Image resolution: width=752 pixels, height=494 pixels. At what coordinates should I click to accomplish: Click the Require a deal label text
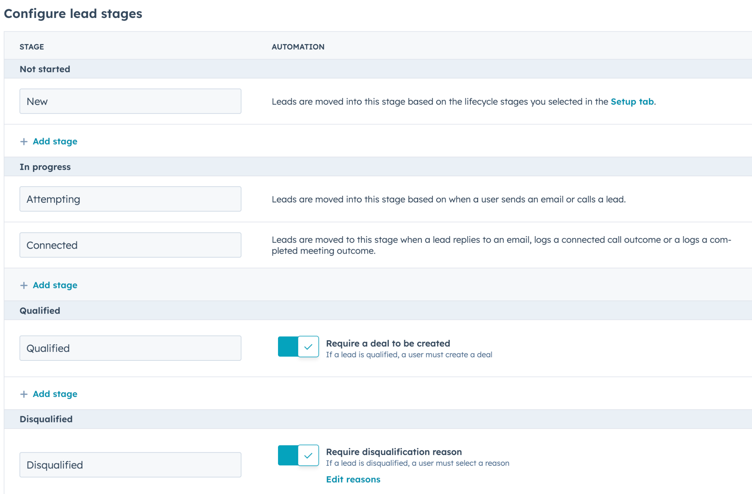[x=388, y=343]
